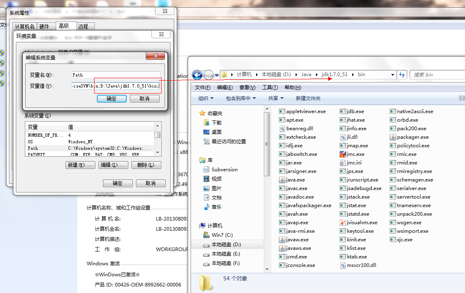Screen dimensions: 465x293
Task: Open the 包含到库中 dropdown
Action: pos(241,98)
